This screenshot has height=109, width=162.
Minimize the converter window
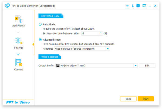tap(150, 6)
